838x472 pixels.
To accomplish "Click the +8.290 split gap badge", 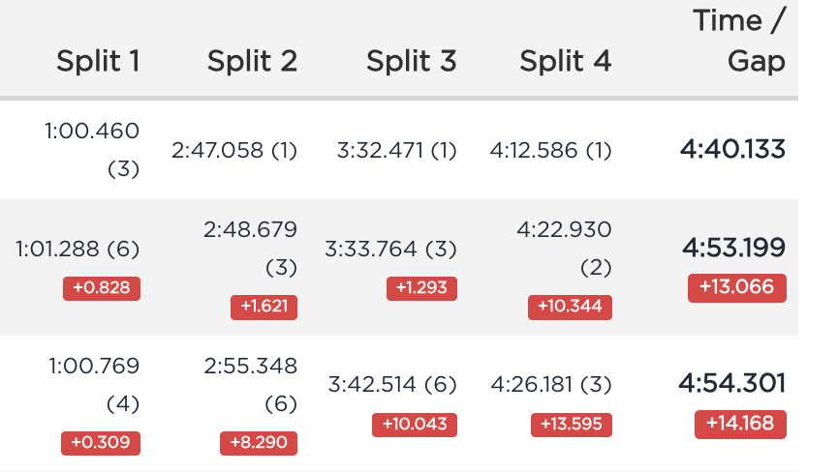I will click(x=259, y=443).
